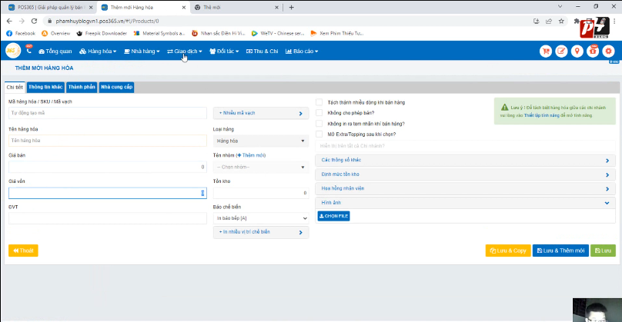Screen dimensions: 622x322
Task: Focus Giá bán input field
Action: click(x=108, y=167)
